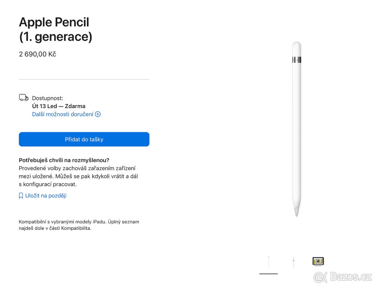Select the Apple Pencil (1. generace) title

[x=55, y=29]
